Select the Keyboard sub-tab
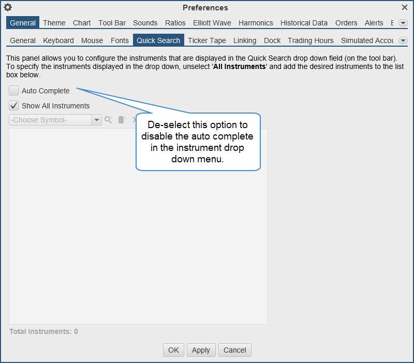This screenshot has height=363, width=414. [x=58, y=40]
